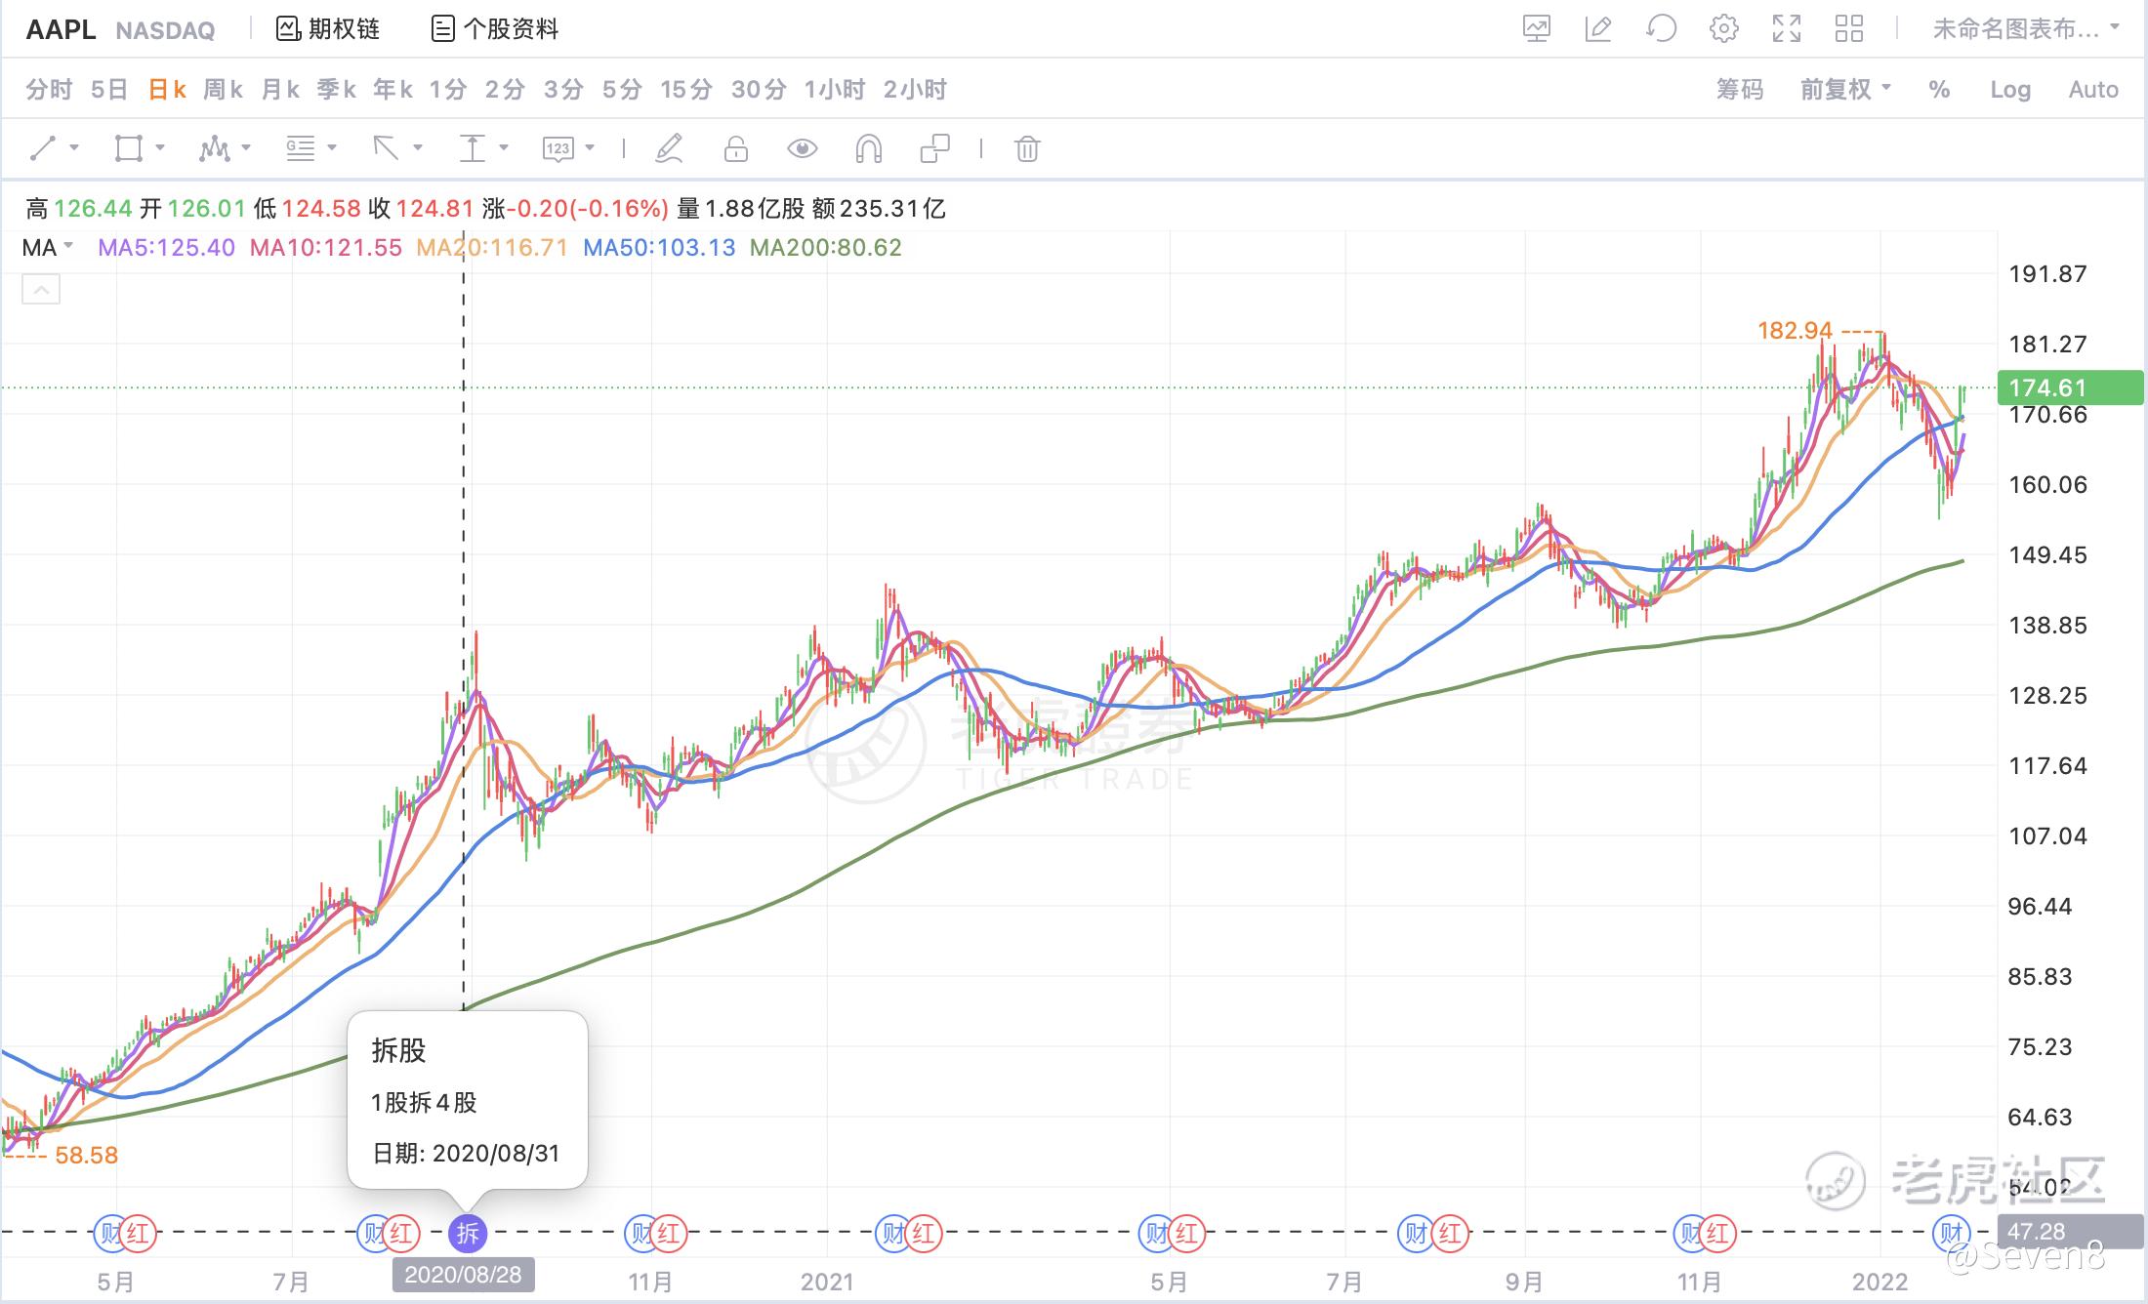Click the MA200:80.62 indicator label
This screenshot has height=1304, width=2148.
(826, 247)
